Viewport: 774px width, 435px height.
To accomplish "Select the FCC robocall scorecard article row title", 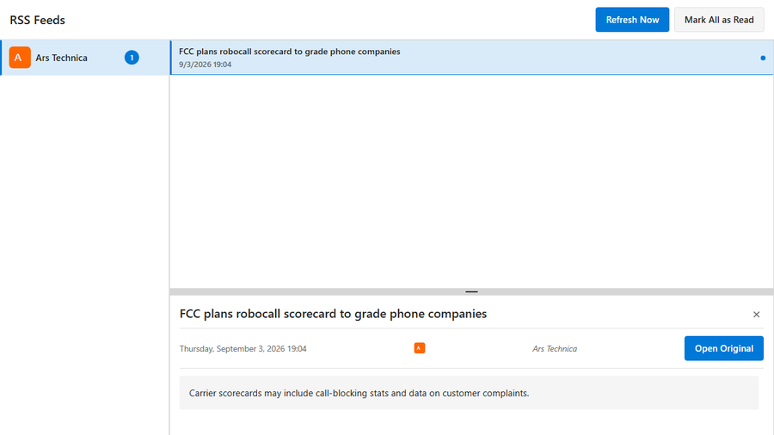I will 289,52.
